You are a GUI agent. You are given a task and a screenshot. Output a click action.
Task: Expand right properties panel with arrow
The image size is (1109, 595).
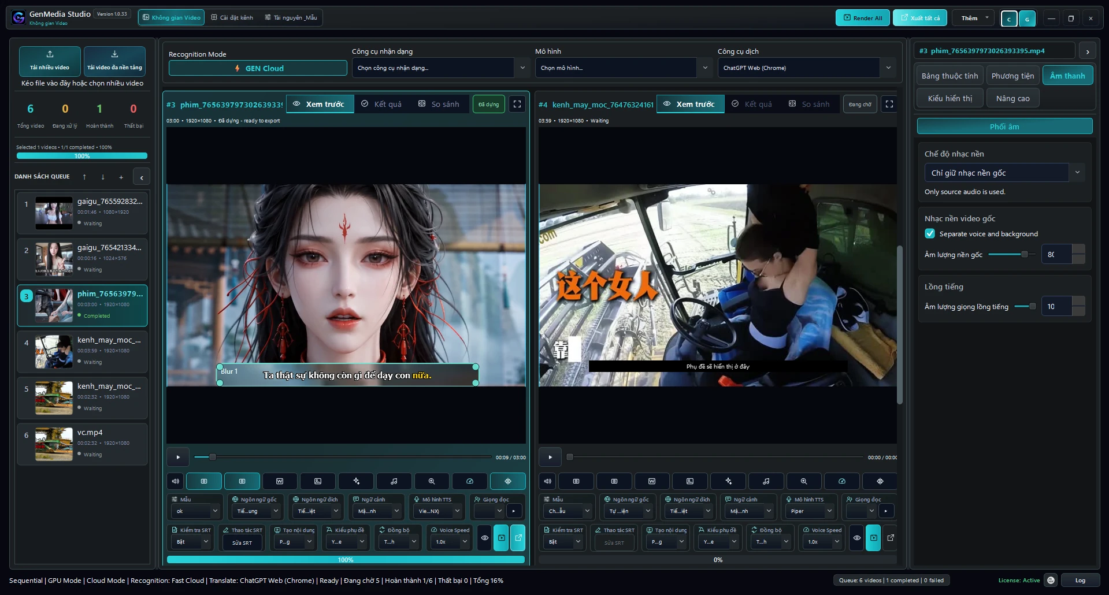click(x=1088, y=51)
